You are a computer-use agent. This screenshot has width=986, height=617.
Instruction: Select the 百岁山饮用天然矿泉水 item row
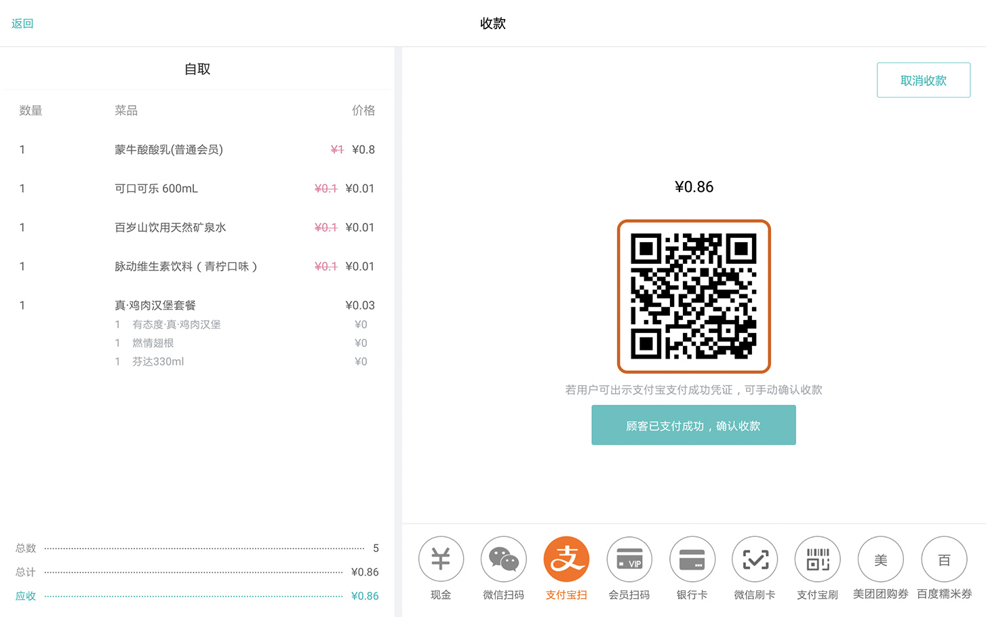197,227
